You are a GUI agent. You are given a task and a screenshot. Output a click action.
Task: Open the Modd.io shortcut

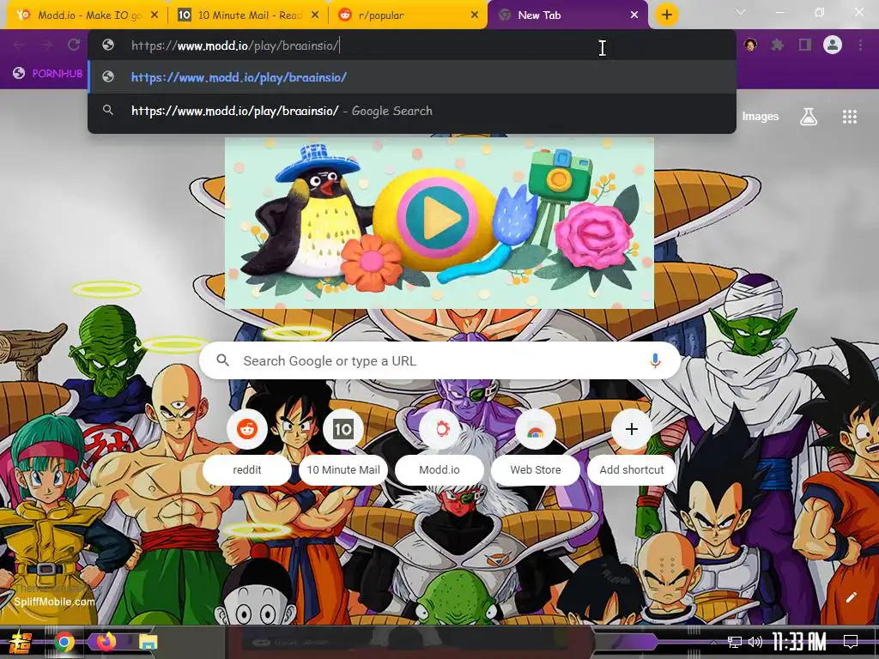(x=439, y=447)
